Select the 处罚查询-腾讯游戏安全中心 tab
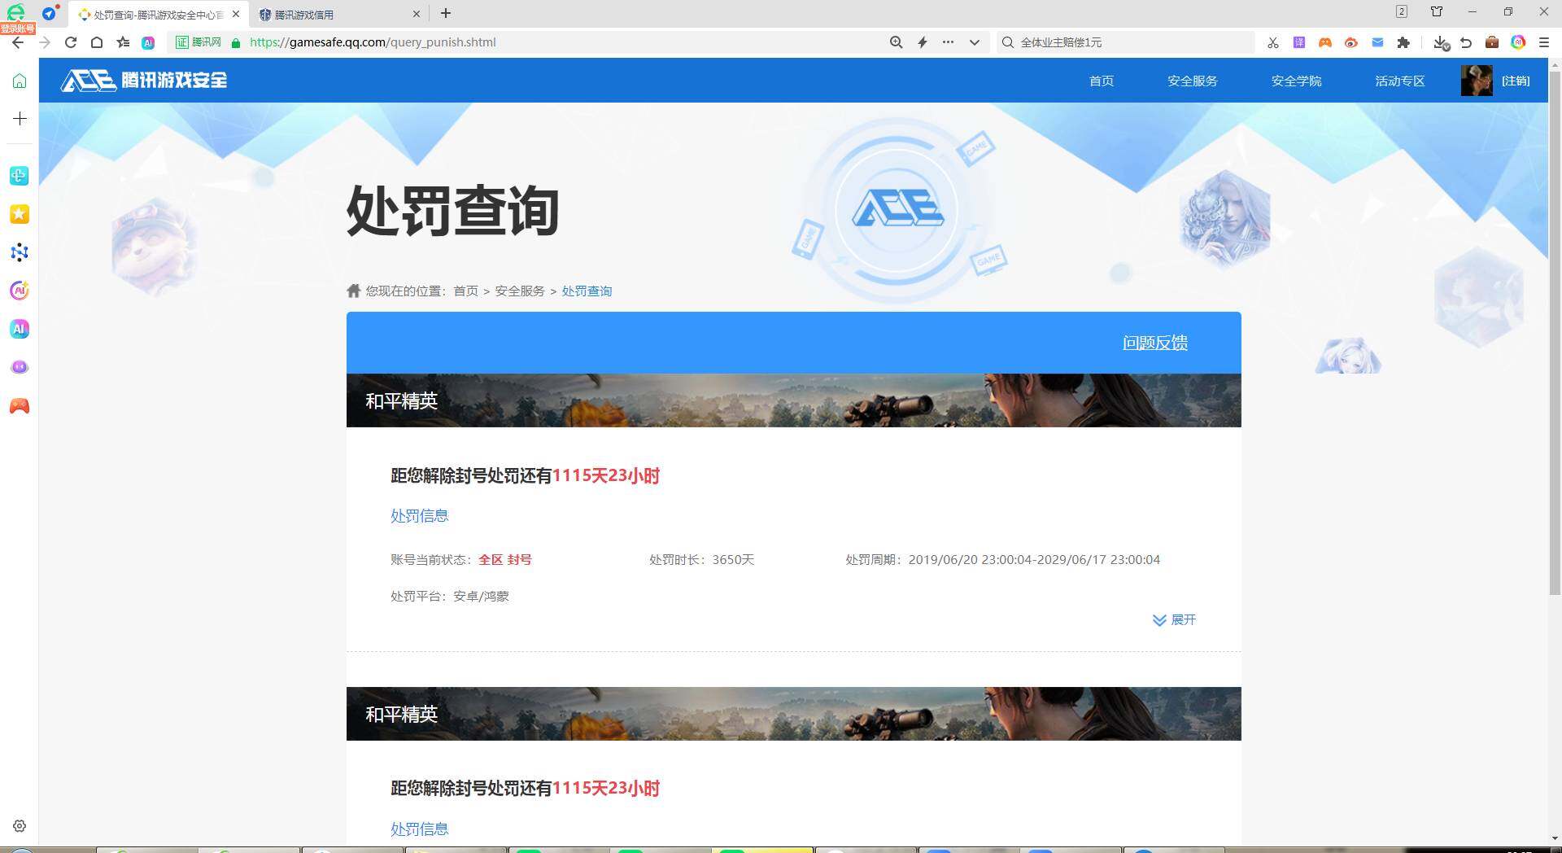This screenshot has height=853, width=1562. tap(159, 15)
